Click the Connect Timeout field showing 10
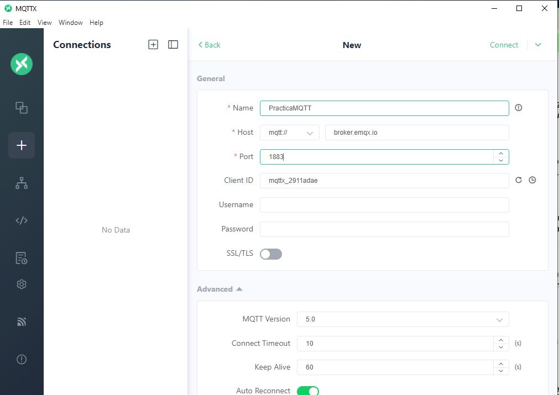Image resolution: width=559 pixels, height=395 pixels. (395, 344)
